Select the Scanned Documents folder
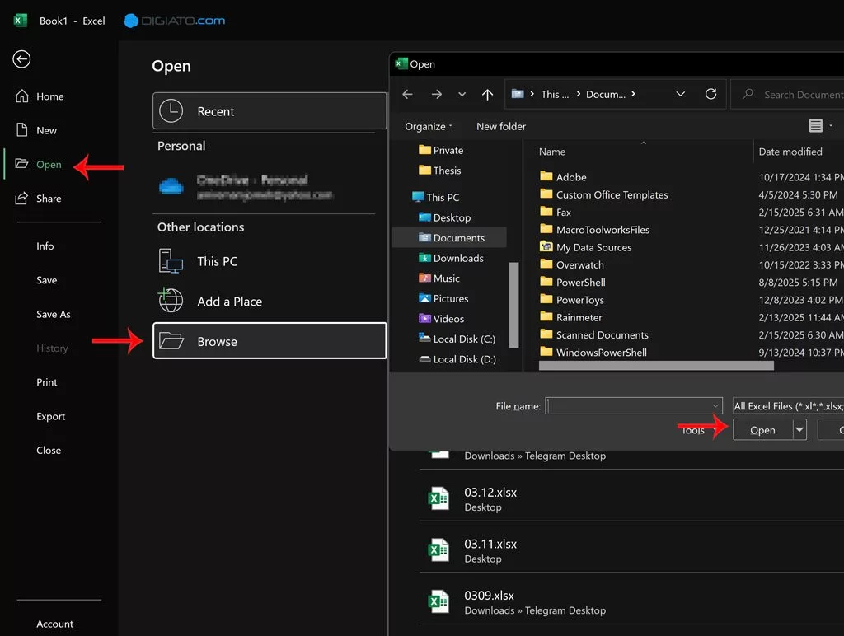Viewport: 844px width, 636px height. [x=594, y=334]
